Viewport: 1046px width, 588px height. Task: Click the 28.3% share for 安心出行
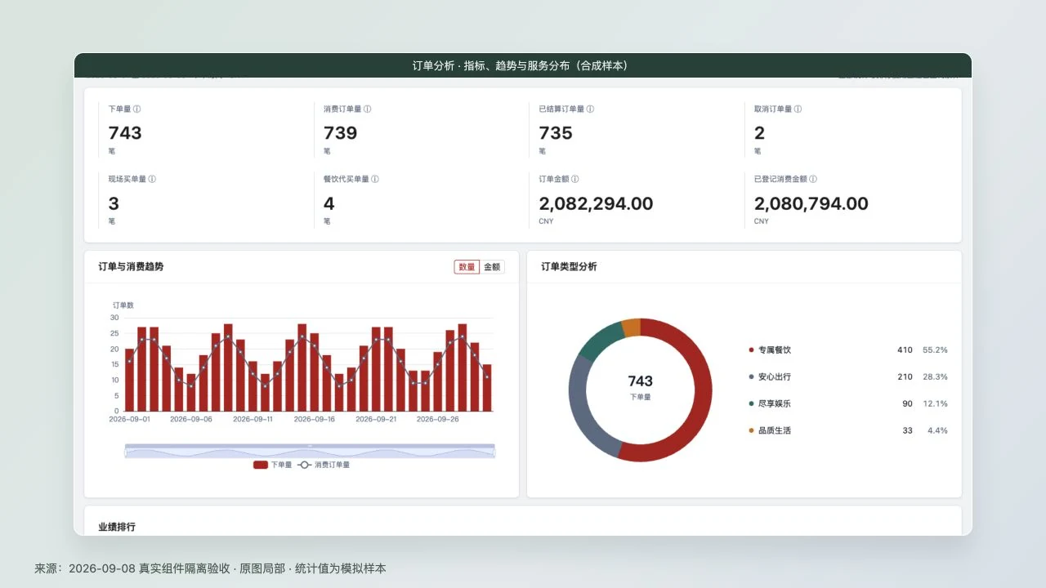935,376
